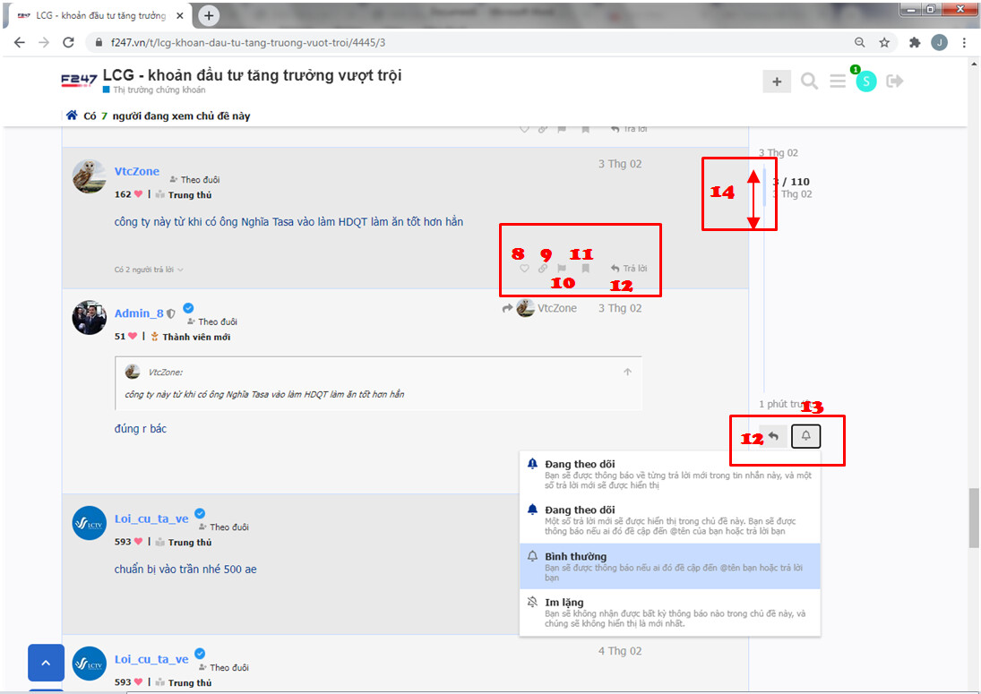Open Loi_cu_ta_ve profile on 4 Thg 02 post
The height and width of the screenshot is (694, 981).
[151, 659]
